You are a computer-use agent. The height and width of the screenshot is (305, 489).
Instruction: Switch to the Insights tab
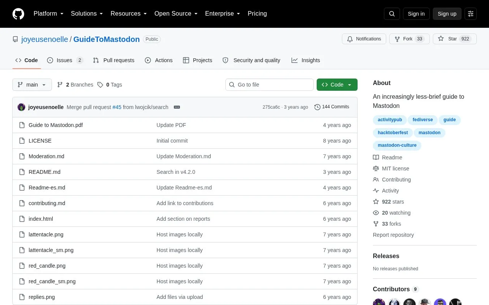306,60
